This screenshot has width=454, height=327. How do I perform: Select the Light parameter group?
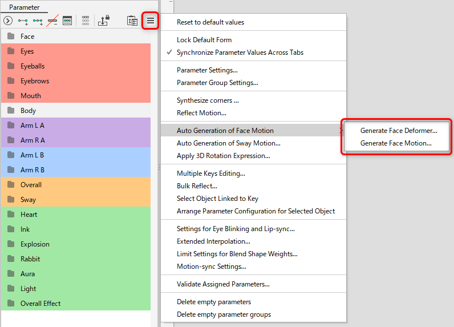(76, 288)
